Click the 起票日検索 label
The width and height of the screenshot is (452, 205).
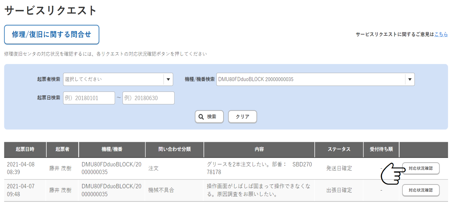pyautogui.click(x=49, y=98)
